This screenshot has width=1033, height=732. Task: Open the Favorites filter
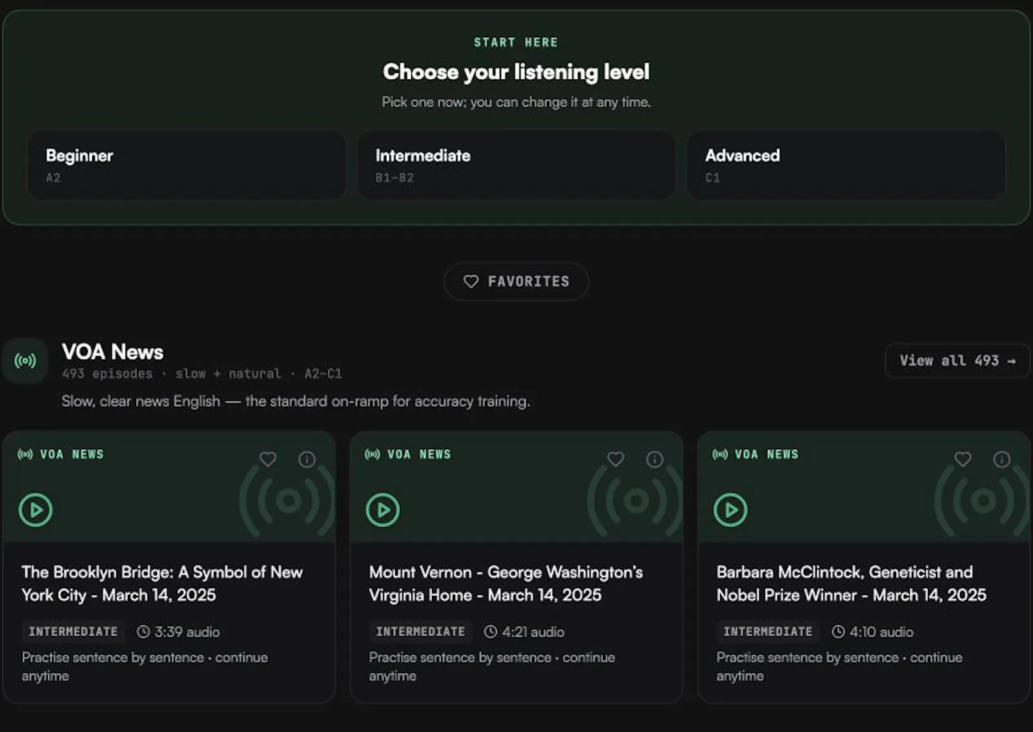(516, 281)
